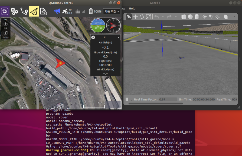Click the red vehicle arrow on map

[60, 63]
